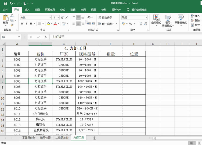This screenshot has width=202, height=145.
Task: Click 合并后居中 merge and center
Action: (x=106, y=24)
